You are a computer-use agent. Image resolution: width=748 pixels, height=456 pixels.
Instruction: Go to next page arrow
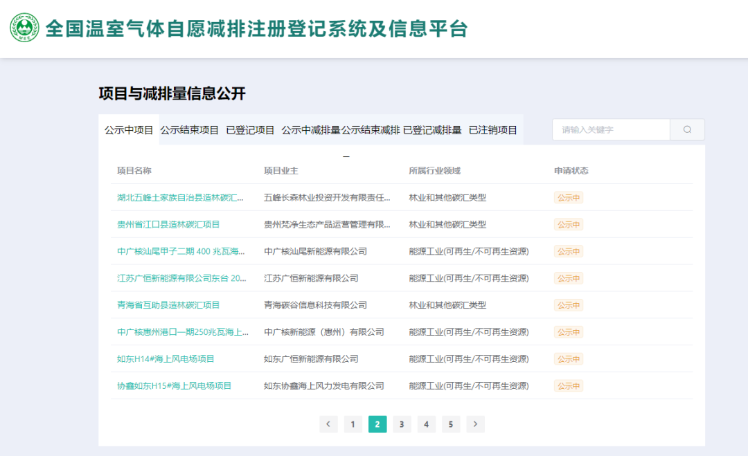[x=475, y=424]
